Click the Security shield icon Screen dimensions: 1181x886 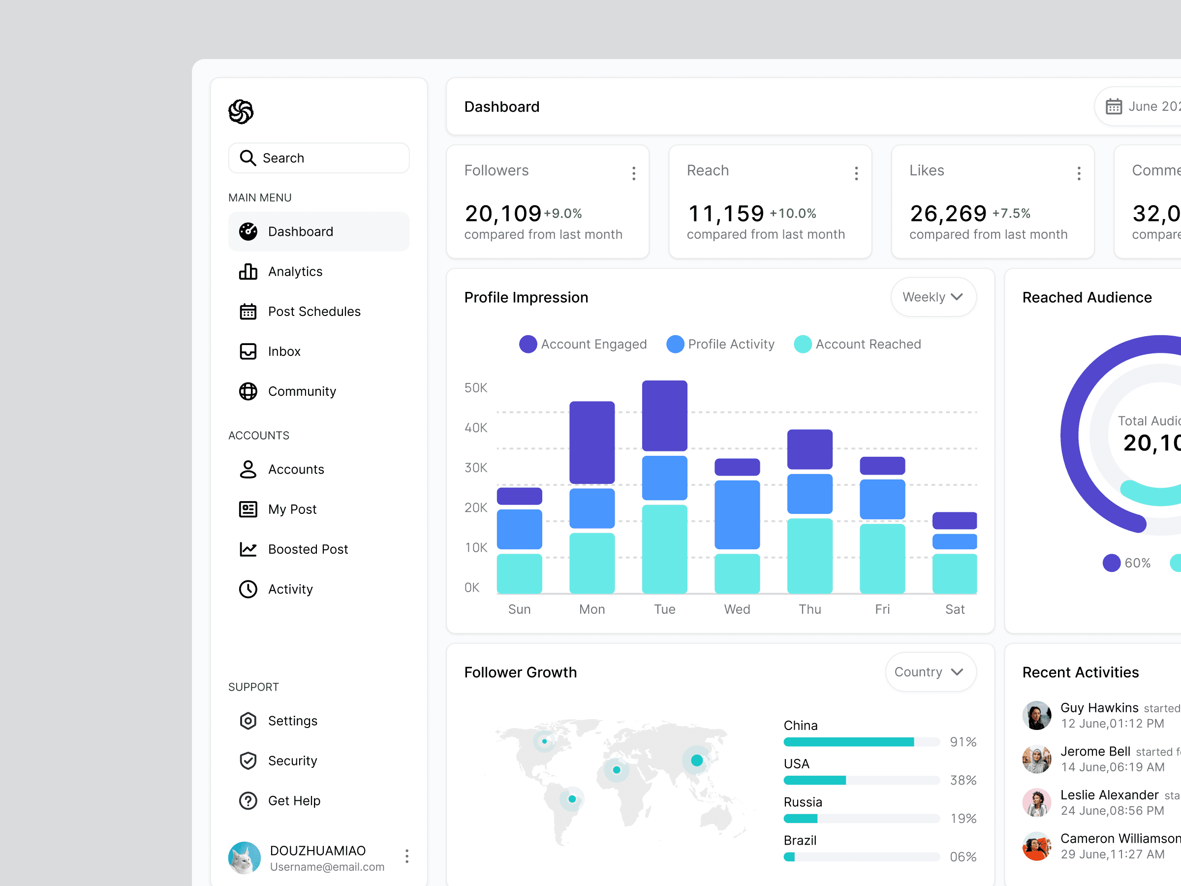(248, 760)
